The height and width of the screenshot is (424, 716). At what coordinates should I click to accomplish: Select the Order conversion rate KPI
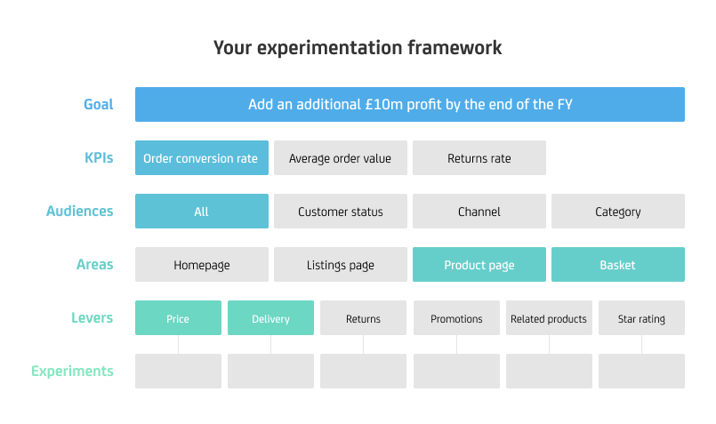click(201, 158)
